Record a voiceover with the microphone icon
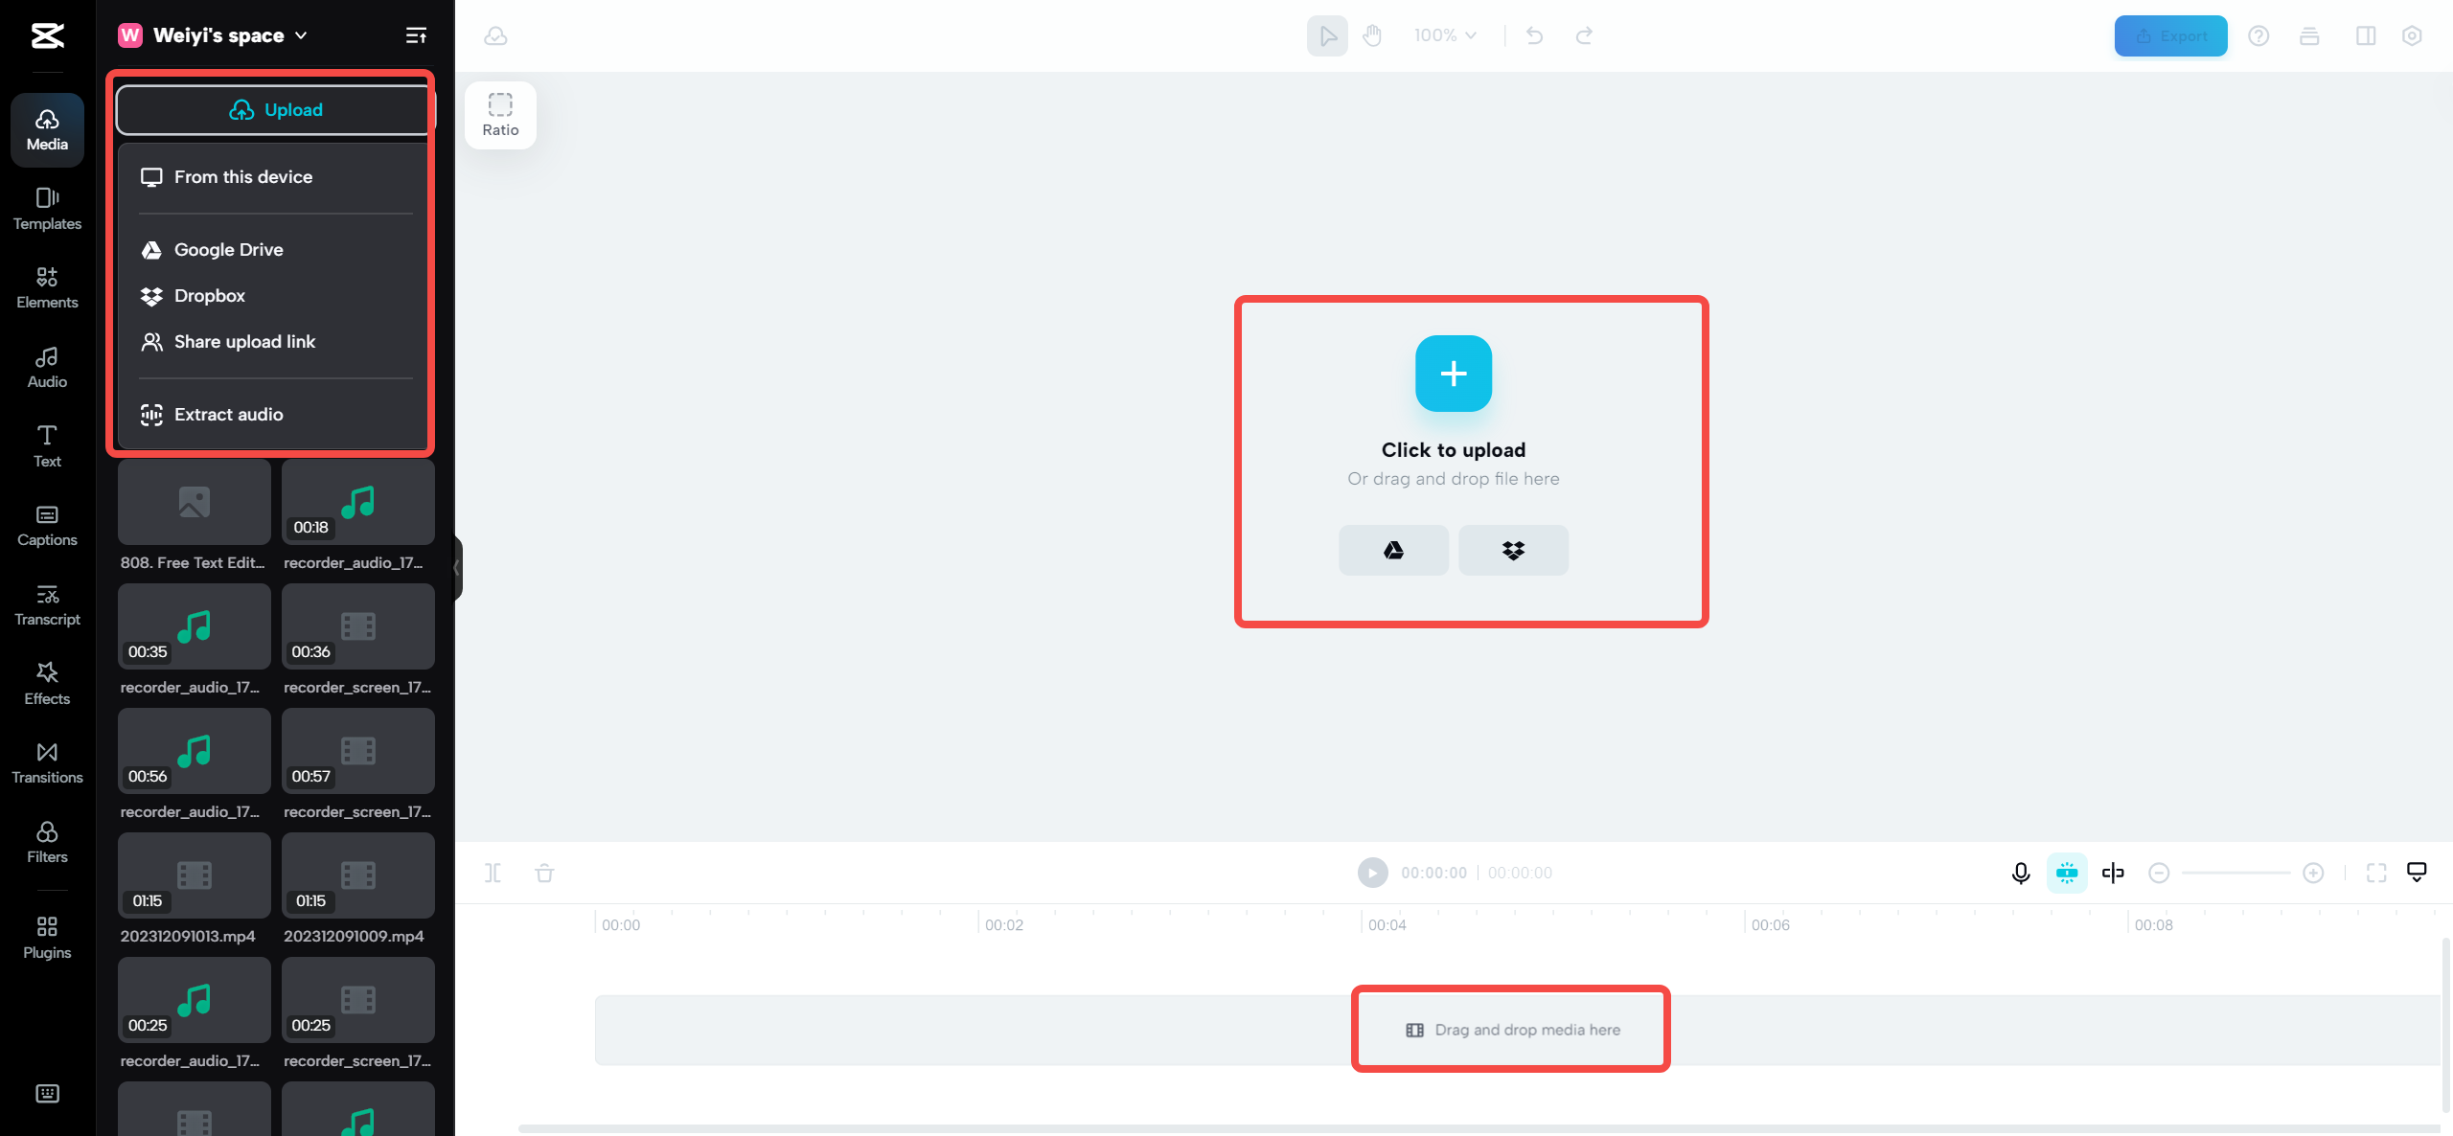Screen dimensions: 2453x1136 (2020, 873)
